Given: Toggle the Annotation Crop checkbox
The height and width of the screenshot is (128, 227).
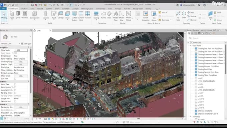Looking at the screenshot, I should (15, 90).
